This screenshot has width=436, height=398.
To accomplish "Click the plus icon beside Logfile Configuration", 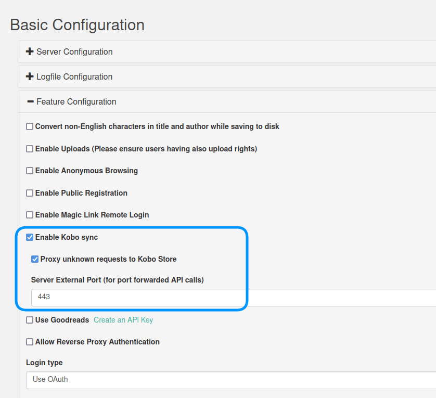I will (x=30, y=77).
